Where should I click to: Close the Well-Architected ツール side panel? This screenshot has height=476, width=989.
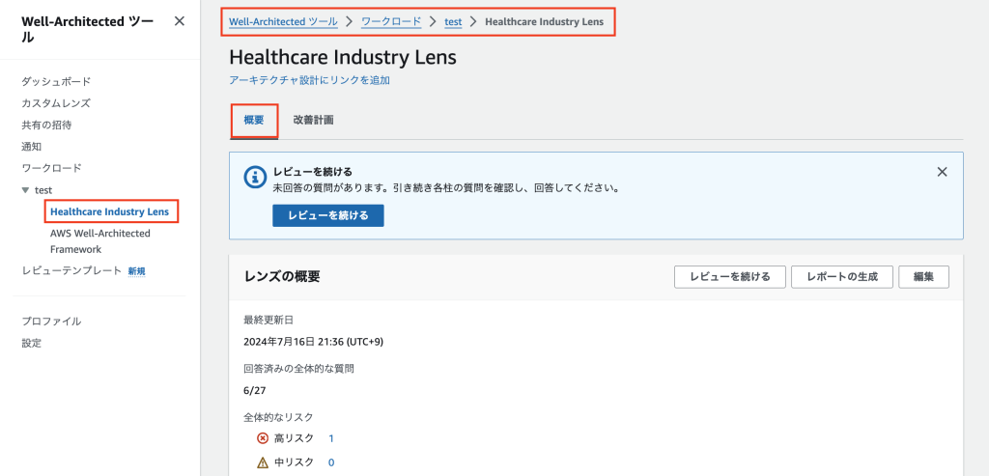[179, 21]
